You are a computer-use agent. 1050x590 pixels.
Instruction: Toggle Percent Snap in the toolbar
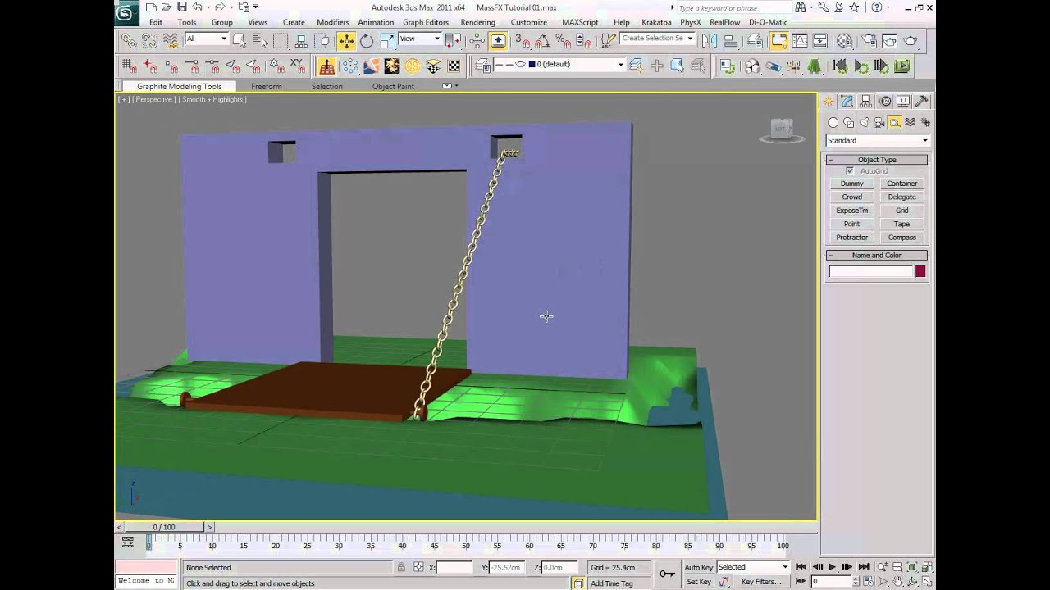coord(563,41)
